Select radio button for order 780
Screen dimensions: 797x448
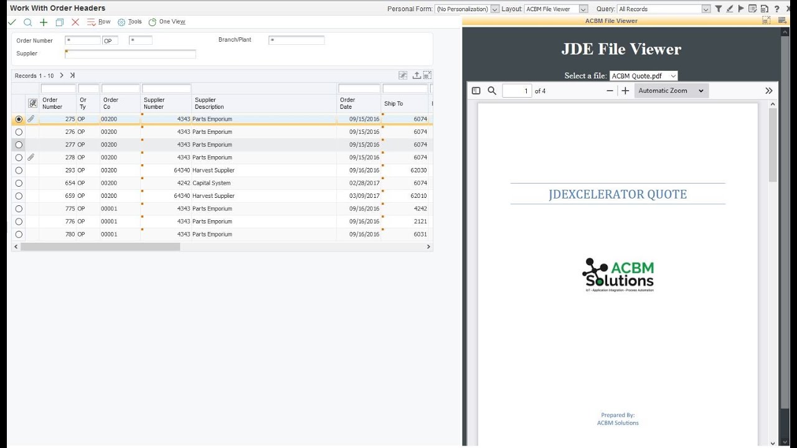(19, 235)
